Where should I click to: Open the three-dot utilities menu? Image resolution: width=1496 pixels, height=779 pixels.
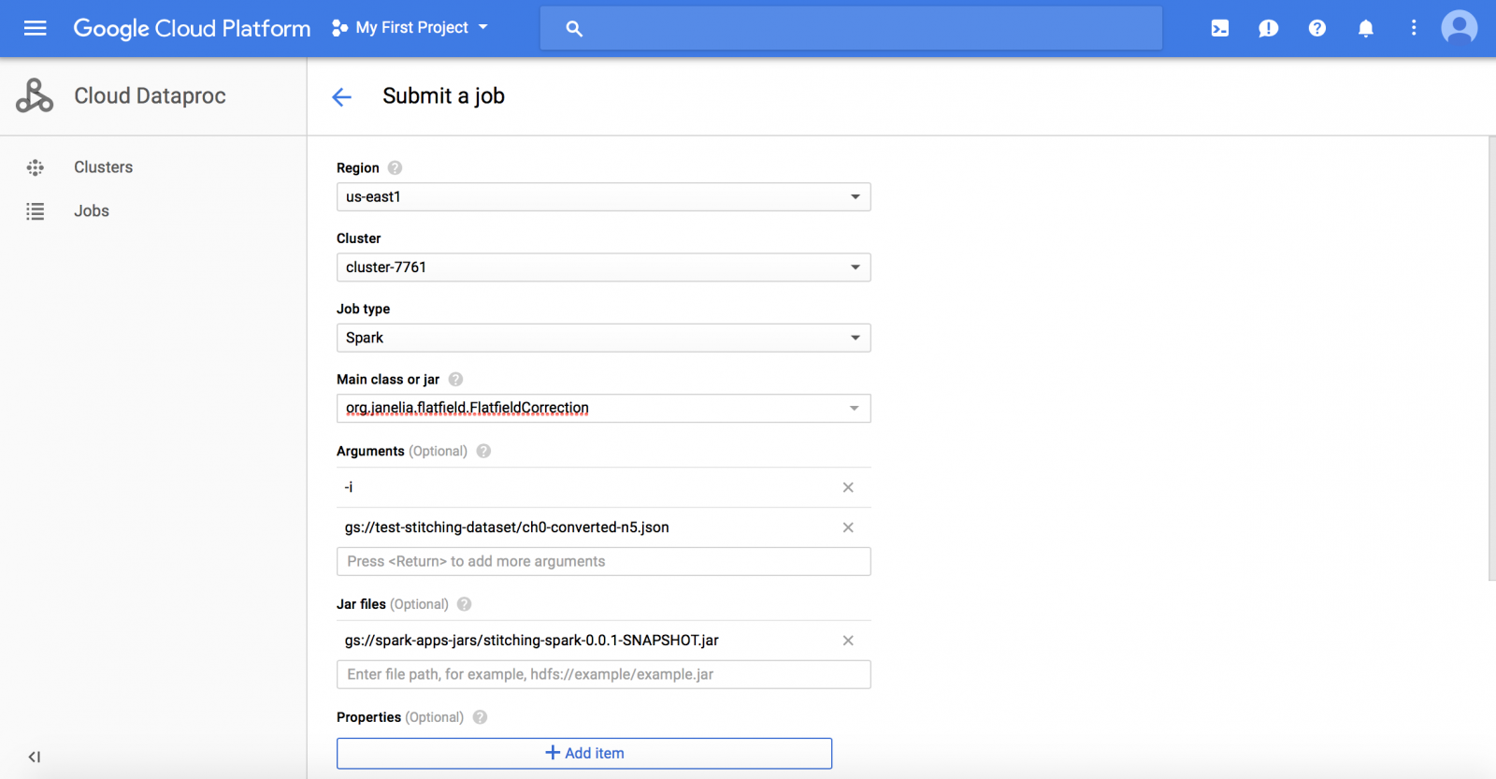coord(1414,28)
